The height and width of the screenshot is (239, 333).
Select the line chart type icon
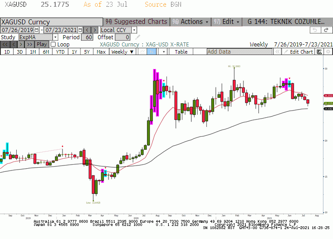coord(143,52)
